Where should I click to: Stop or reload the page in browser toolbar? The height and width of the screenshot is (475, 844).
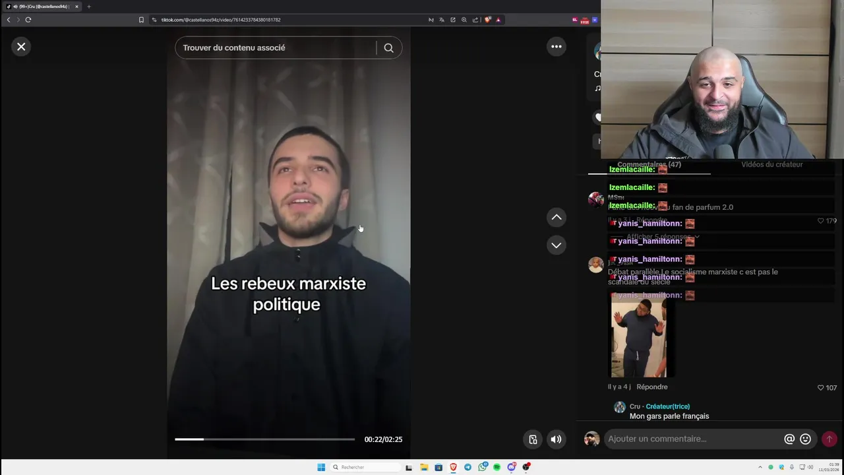pyautogui.click(x=28, y=20)
